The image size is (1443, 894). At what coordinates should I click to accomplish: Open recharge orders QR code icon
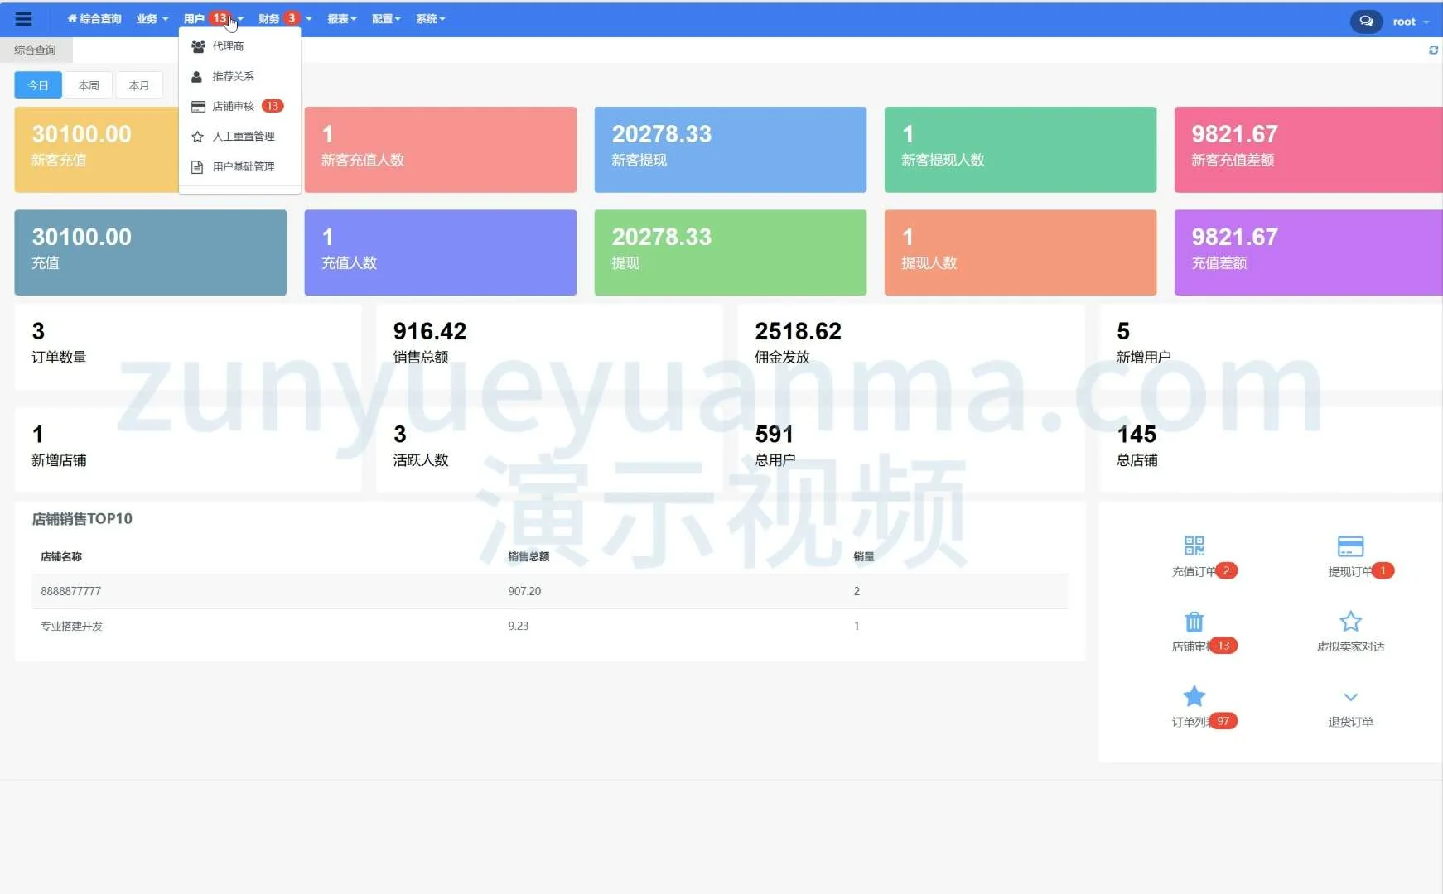click(1194, 546)
